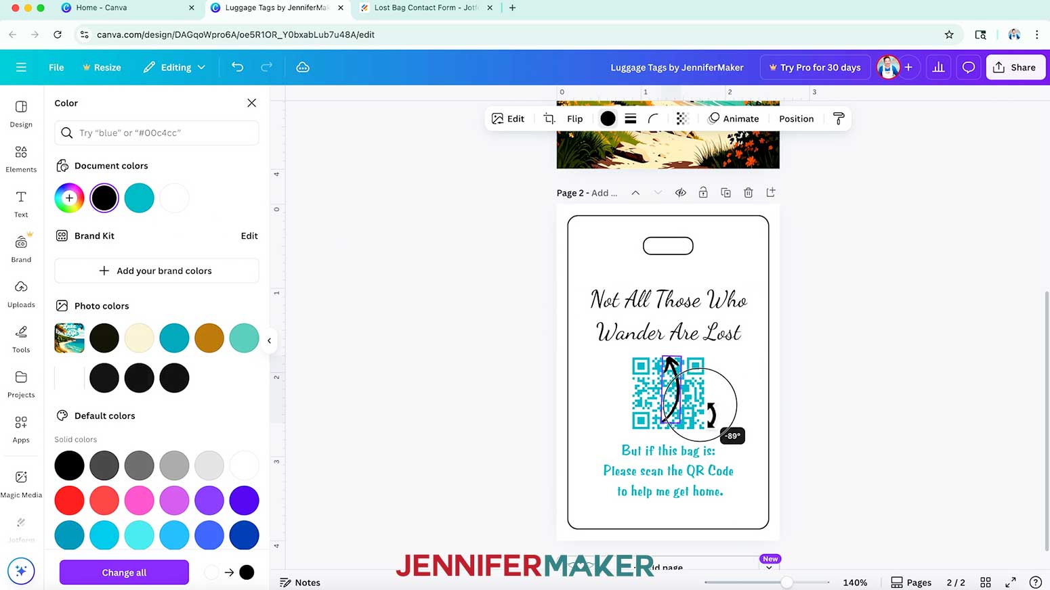The image size is (1050, 590).
Task: Close the Color panel
Action: 251,103
